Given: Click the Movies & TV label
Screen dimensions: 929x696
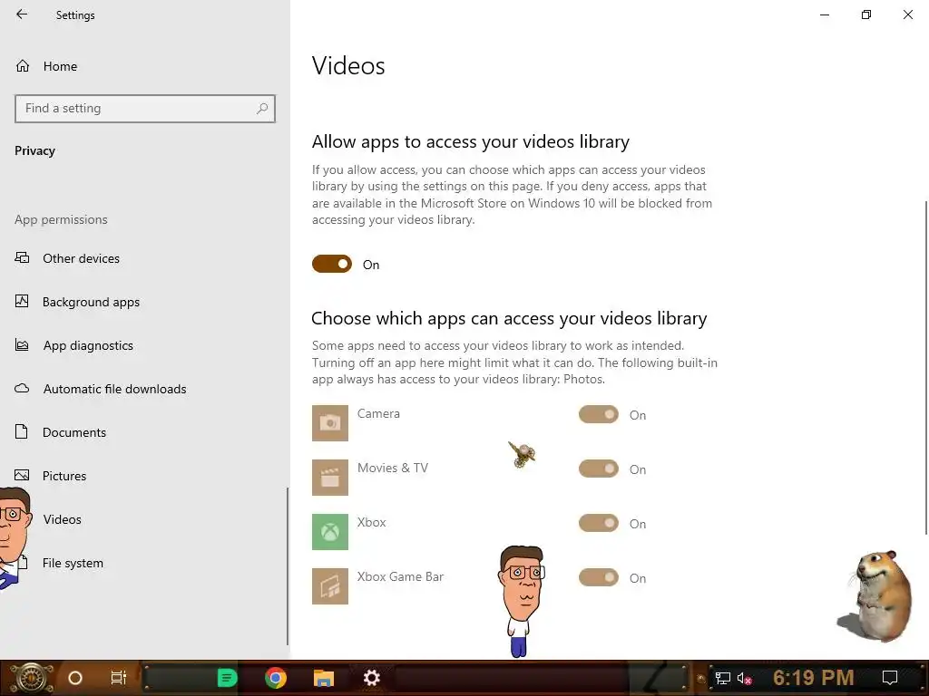Looking at the screenshot, I should click(x=393, y=468).
